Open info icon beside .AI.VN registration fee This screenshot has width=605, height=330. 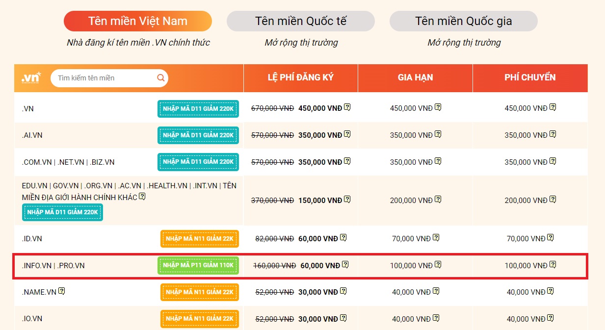click(x=347, y=134)
